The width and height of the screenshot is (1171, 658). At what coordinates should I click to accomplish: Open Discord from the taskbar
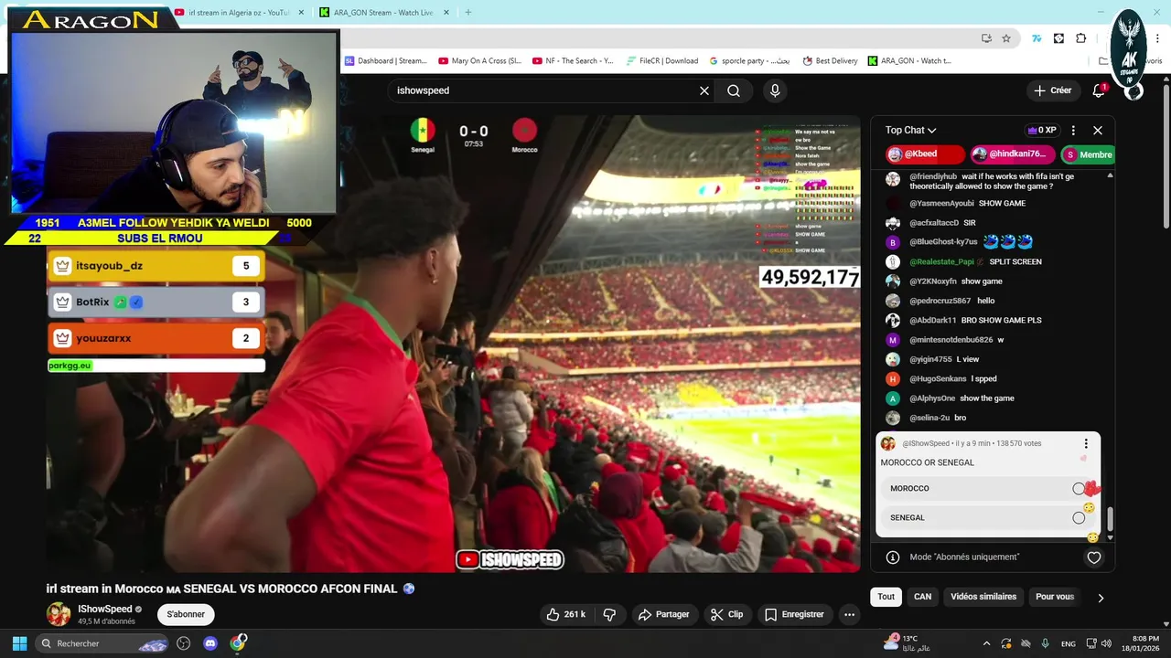tap(210, 643)
